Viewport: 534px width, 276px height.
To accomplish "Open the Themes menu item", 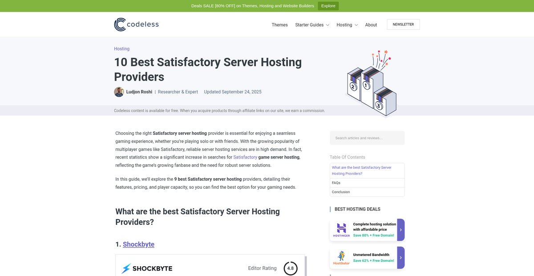I will [x=279, y=25].
